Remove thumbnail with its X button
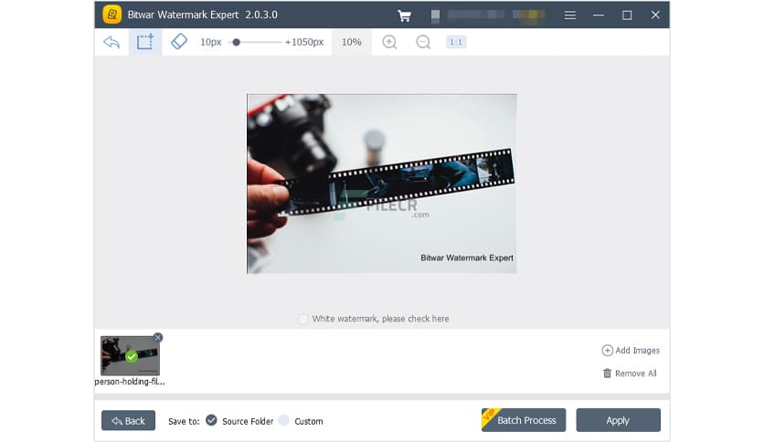 pos(158,337)
